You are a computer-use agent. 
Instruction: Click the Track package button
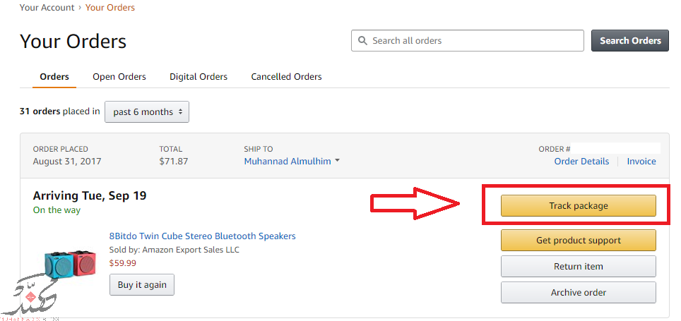point(579,205)
